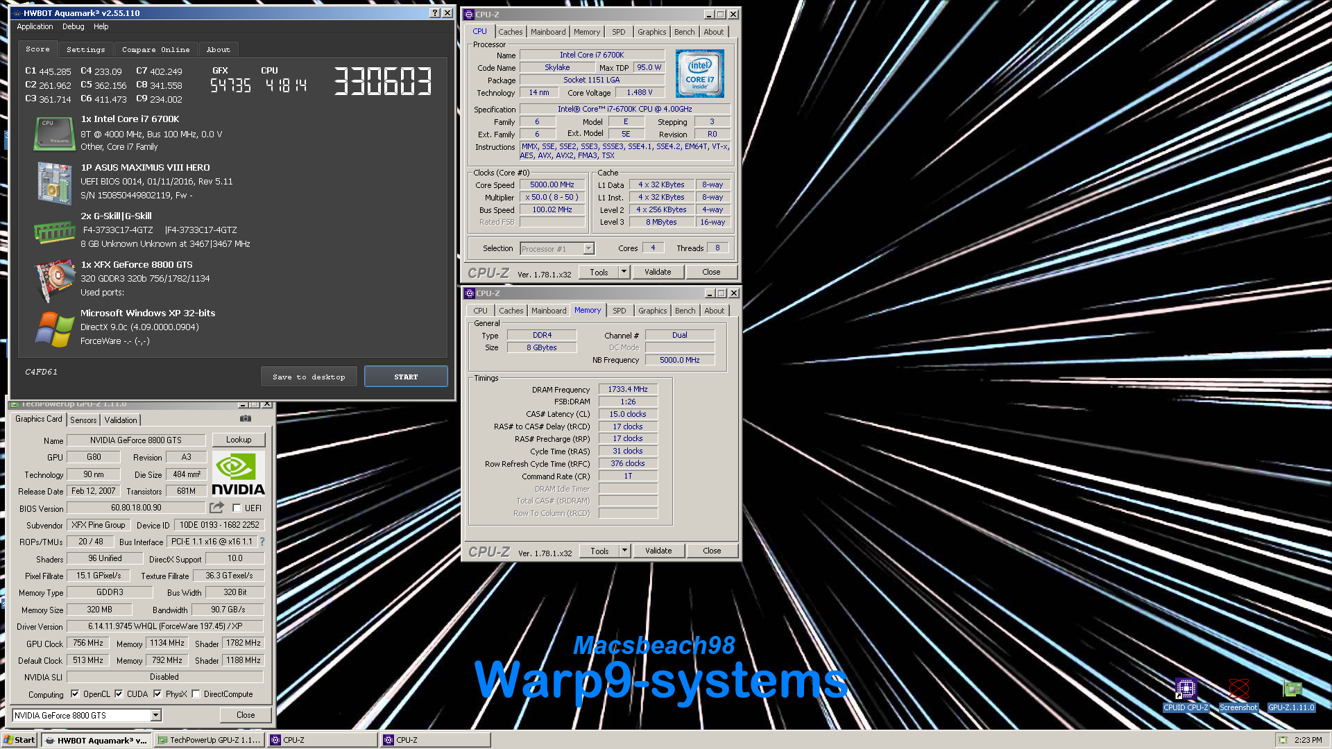The image size is (1332, 749).
Task: Open CPUID CPU-Z desktop shortcut
Action: [1186, 695]
